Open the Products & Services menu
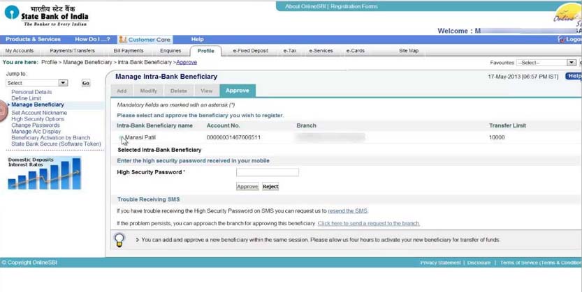The image size is (582, 292). pos(33,39)
